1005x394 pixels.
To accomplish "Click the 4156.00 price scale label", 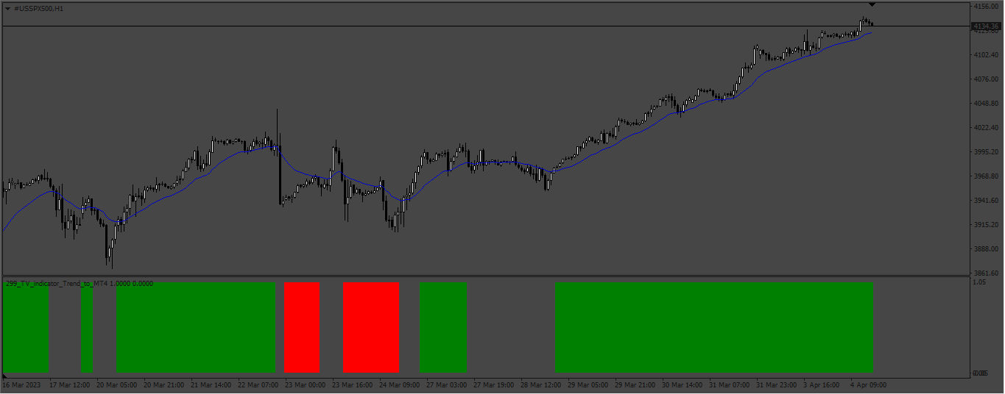I will coord(985,7).
